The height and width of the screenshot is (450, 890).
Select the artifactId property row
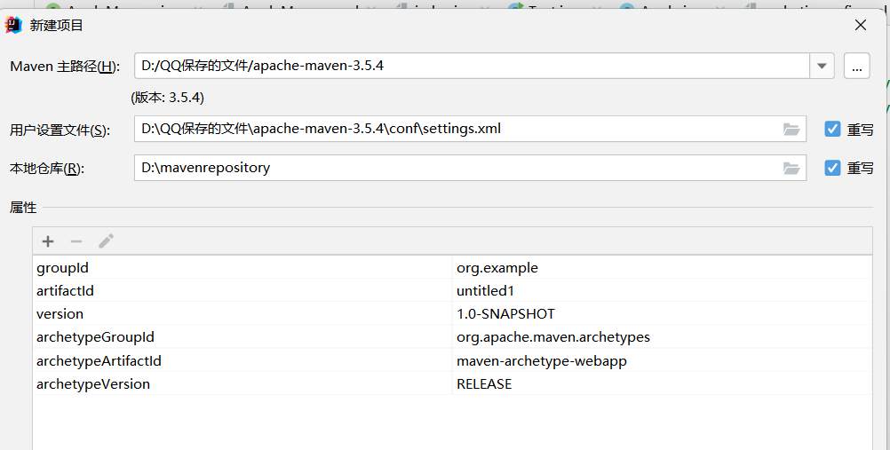point(452,290)
